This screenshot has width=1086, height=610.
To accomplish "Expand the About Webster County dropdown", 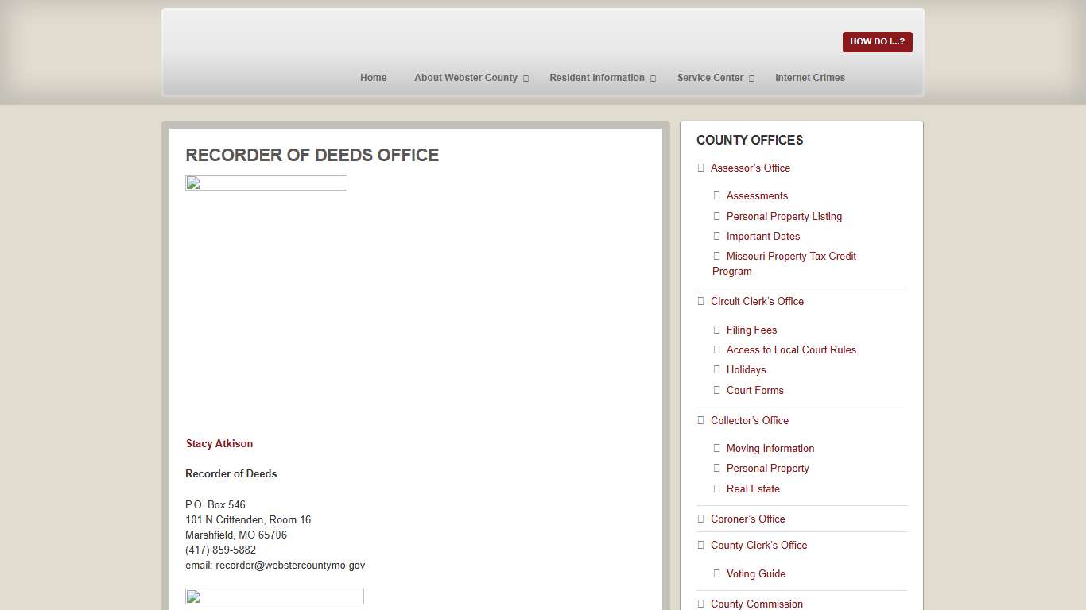I will coord(465,77).
